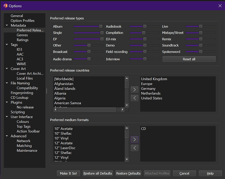Image resolution: width=225 pixels, height=179 pixels.
Task: Select Germany in the preferred countries list
Action: (148, 89)
